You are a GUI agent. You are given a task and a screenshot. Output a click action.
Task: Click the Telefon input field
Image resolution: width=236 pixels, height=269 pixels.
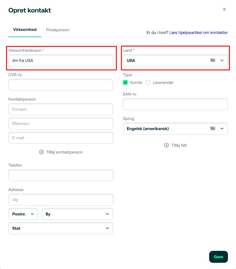click(61, 175)
